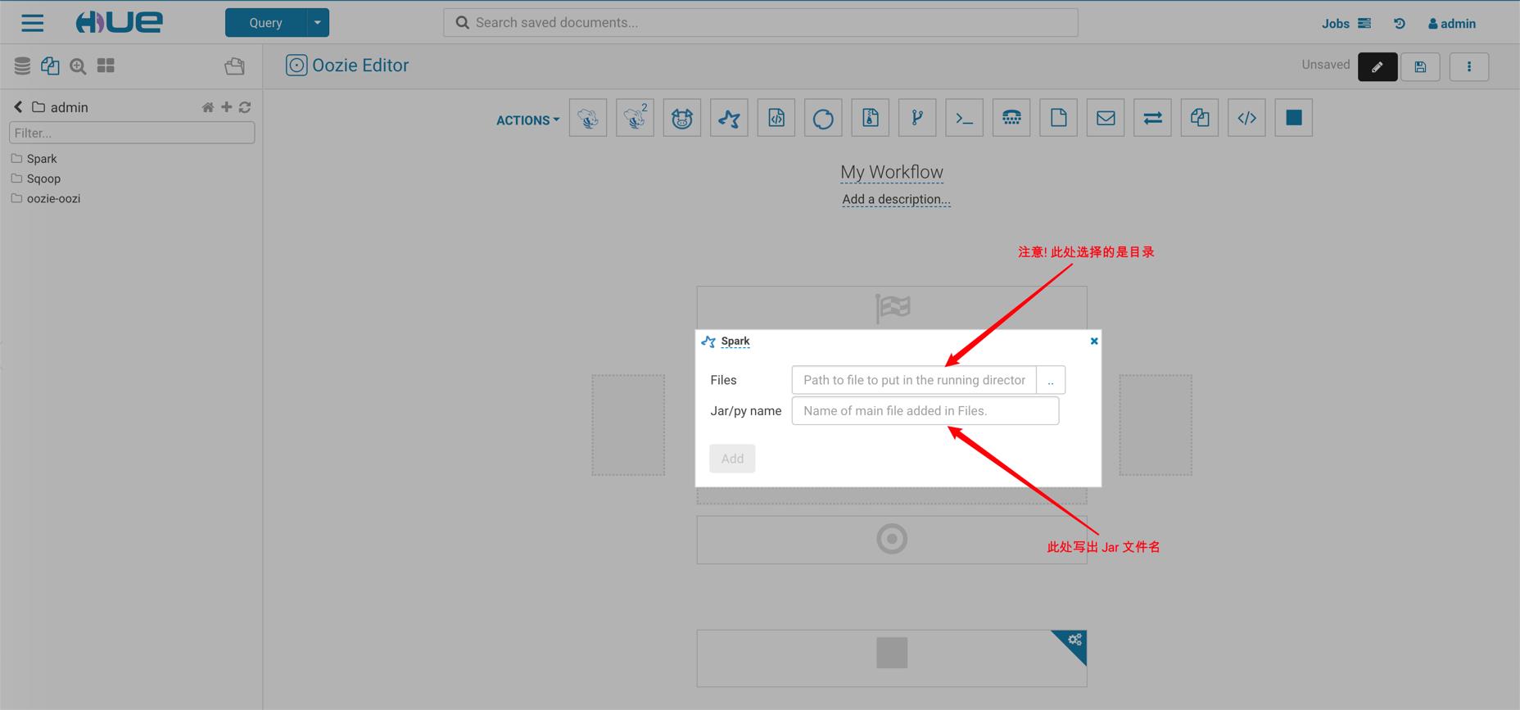Image resolution: width=1520 pixels, height=710 pixels.
Task: Select the Shell terminal action icon
Action: [x=965, y=118]
